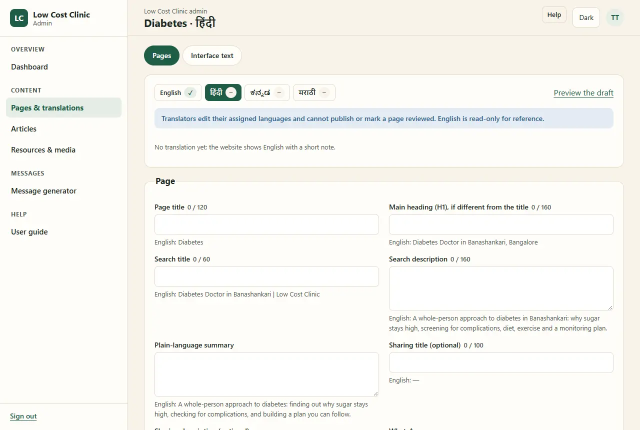640x430 pixels.
Task: Open Pages & translations in sidebar
Action: 63,108
